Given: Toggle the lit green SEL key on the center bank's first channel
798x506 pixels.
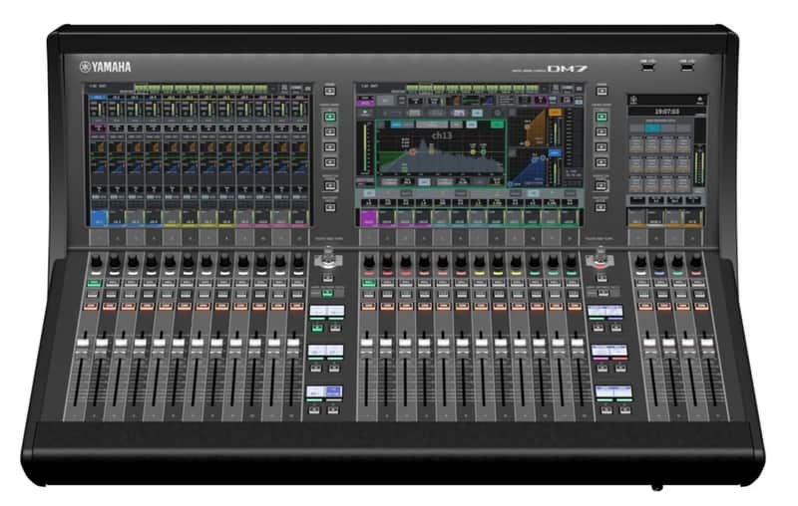Looking at the screenshot, I should 368,283.
